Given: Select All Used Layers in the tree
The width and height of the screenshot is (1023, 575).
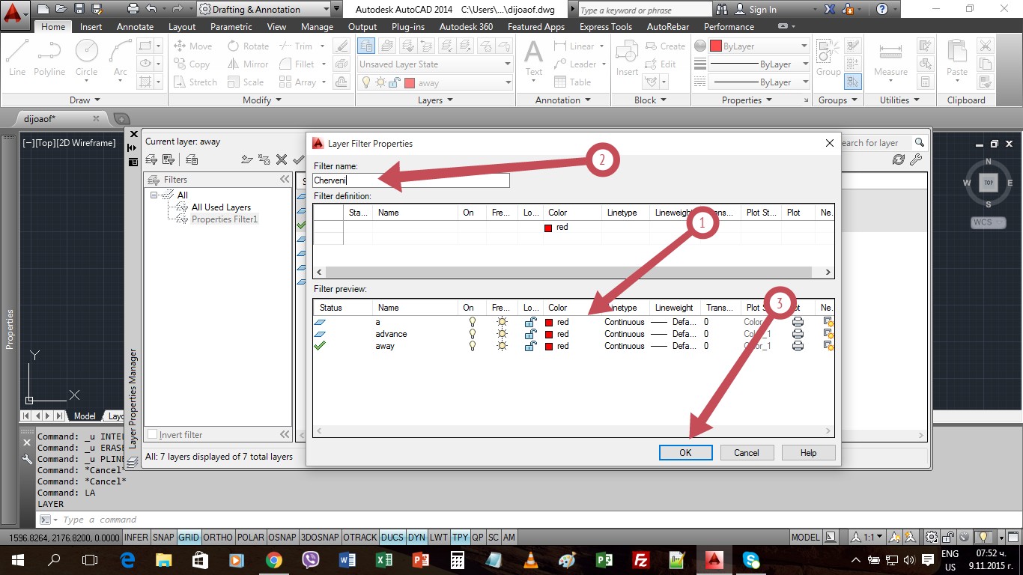Looking at the screenshot, I should point(221,207).
